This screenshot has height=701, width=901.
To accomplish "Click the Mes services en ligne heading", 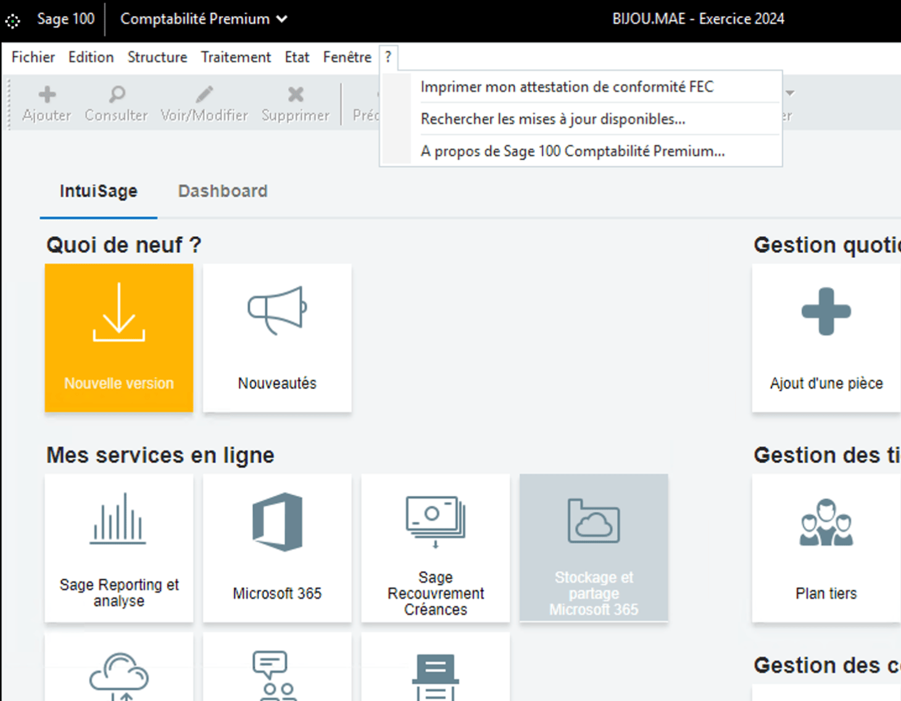I will tap(160, 455).
